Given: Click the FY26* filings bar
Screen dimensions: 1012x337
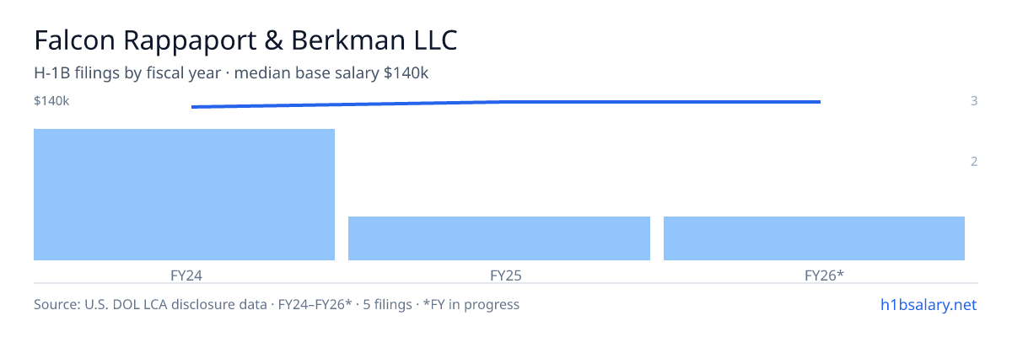Looking at the screenshot, I should pyautogui.click(x=814, y=238).
